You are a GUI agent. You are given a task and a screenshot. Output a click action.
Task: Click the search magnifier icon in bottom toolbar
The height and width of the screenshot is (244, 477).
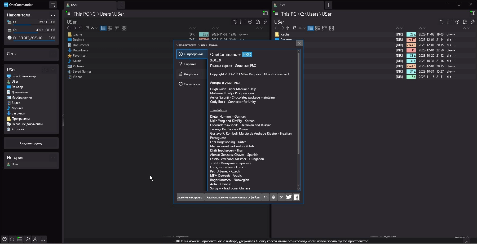(28, 239)
